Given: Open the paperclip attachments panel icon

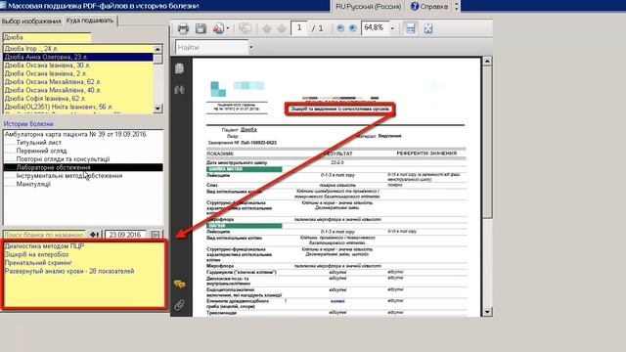Looking at the screenshot, I should tap(180, 305).
